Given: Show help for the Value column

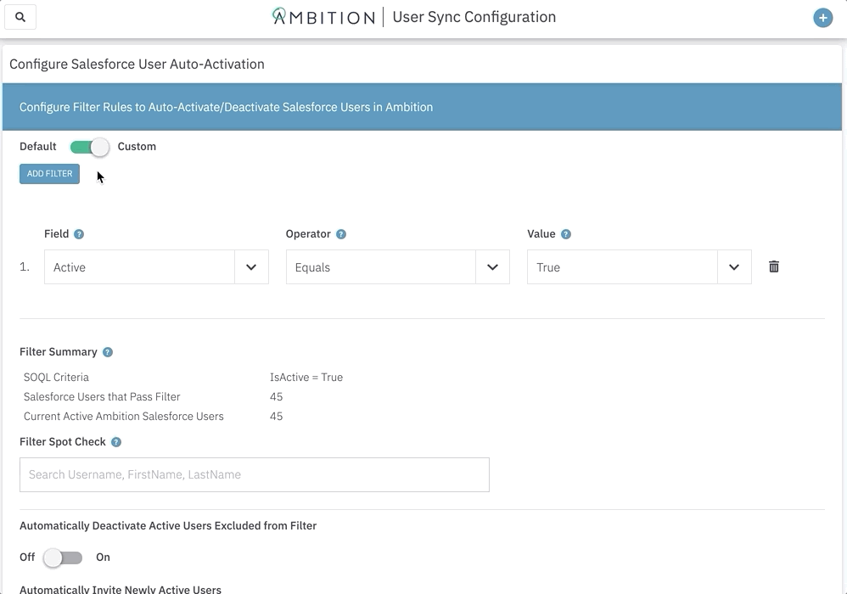Looking at the screenshot, I should (x=565, y=234).
